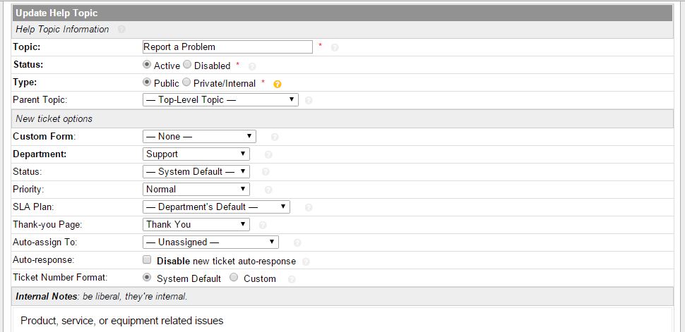
Task: Click help icon next to Auto-assign To dropdown
Action: [x=297, y=243]
